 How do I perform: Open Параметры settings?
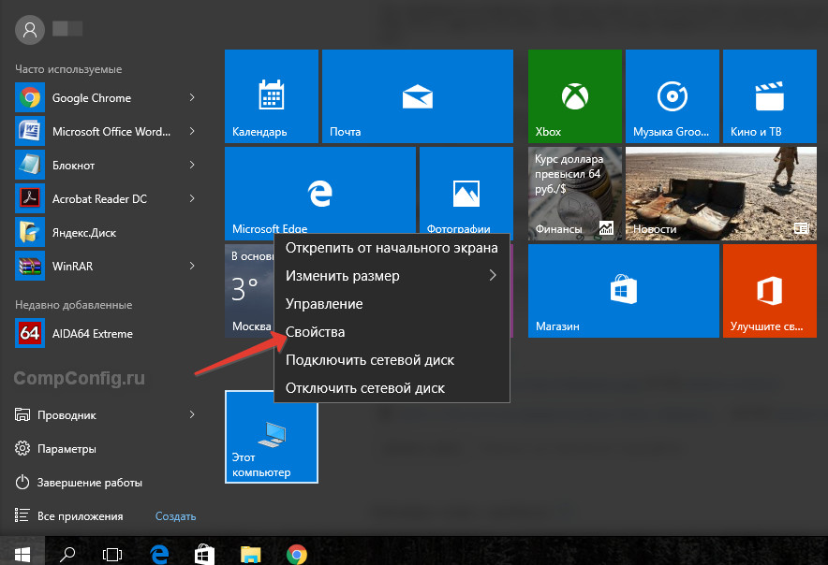(67, 449)
